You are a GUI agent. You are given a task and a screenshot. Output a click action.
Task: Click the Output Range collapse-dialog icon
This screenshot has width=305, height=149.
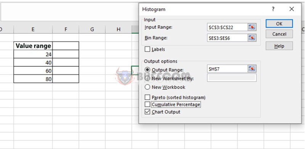[x=252, y=69]
